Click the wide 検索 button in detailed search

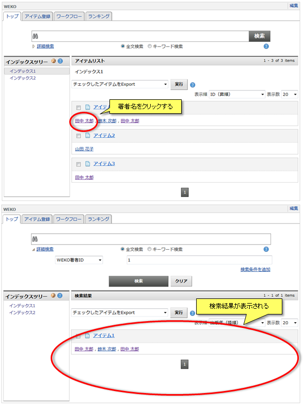click(138, 281)
